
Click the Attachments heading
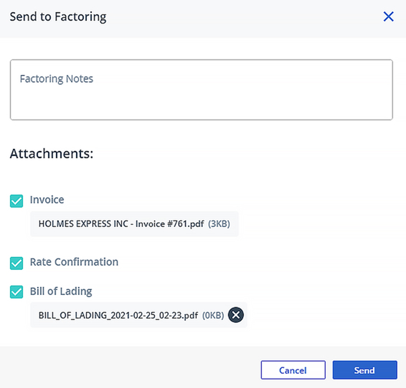pos(52,153)
